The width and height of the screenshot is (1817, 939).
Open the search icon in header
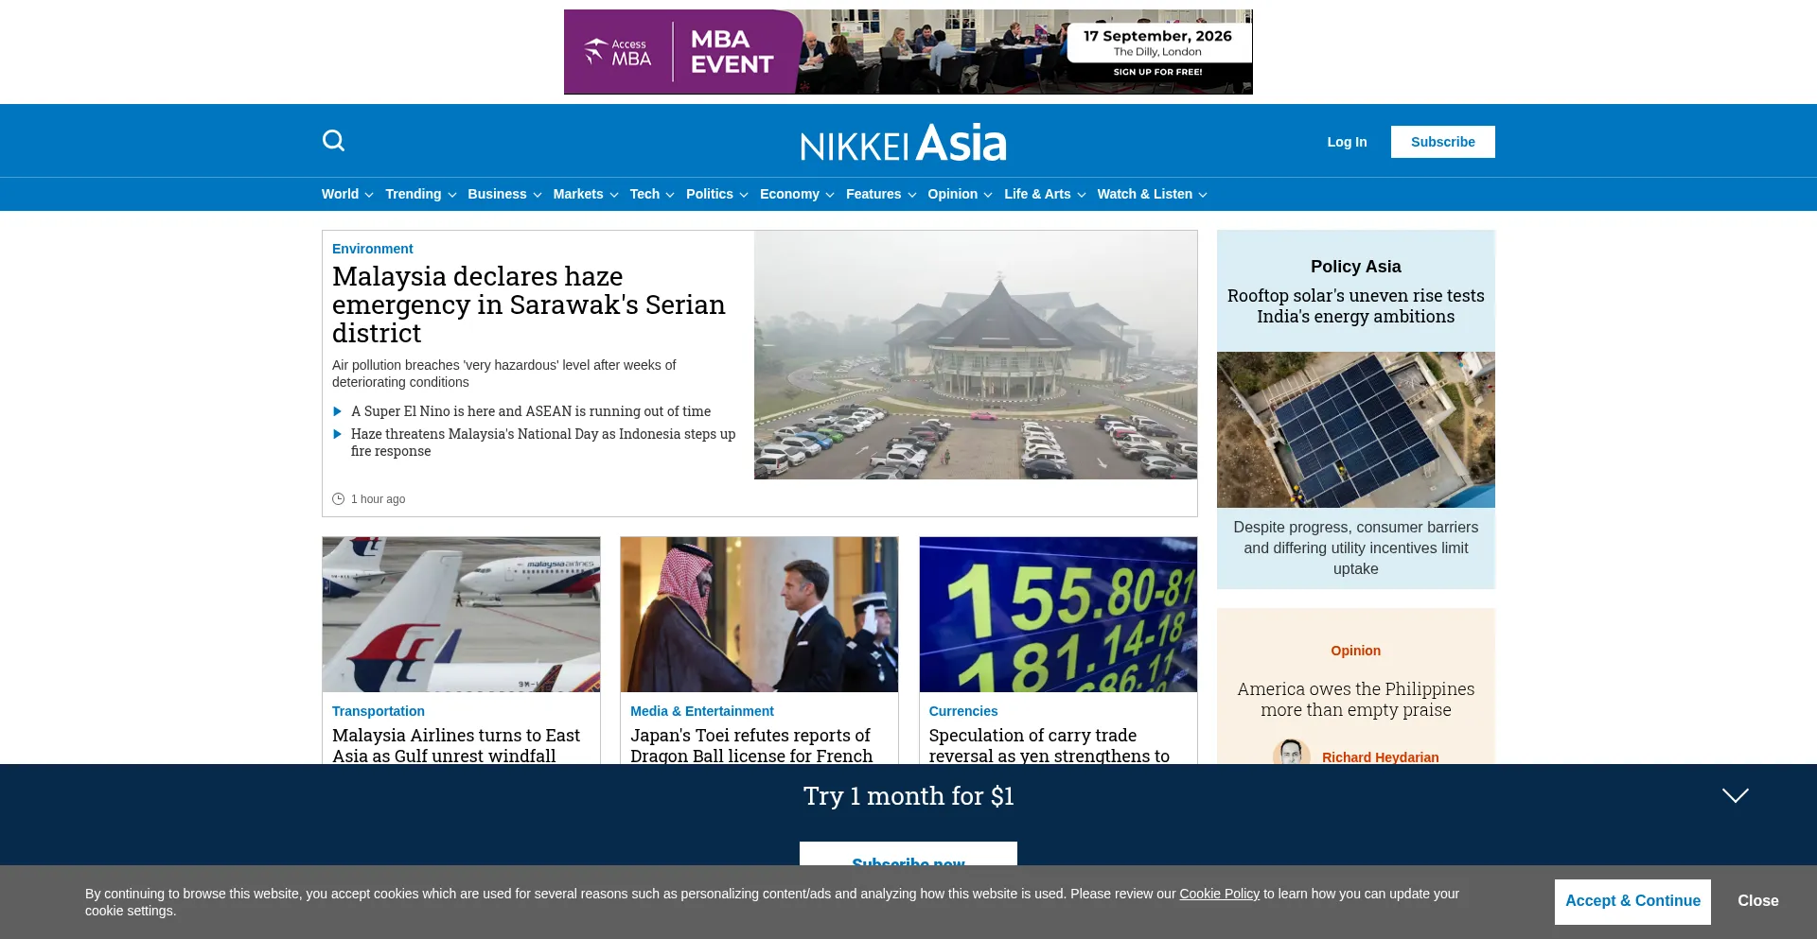tap(333, 141)
